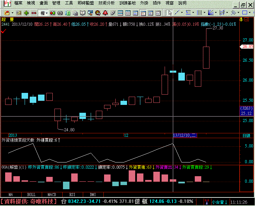Screen dimensions: 255x206
Task: Open the 檔案 menu
Action: click(18, 3)
